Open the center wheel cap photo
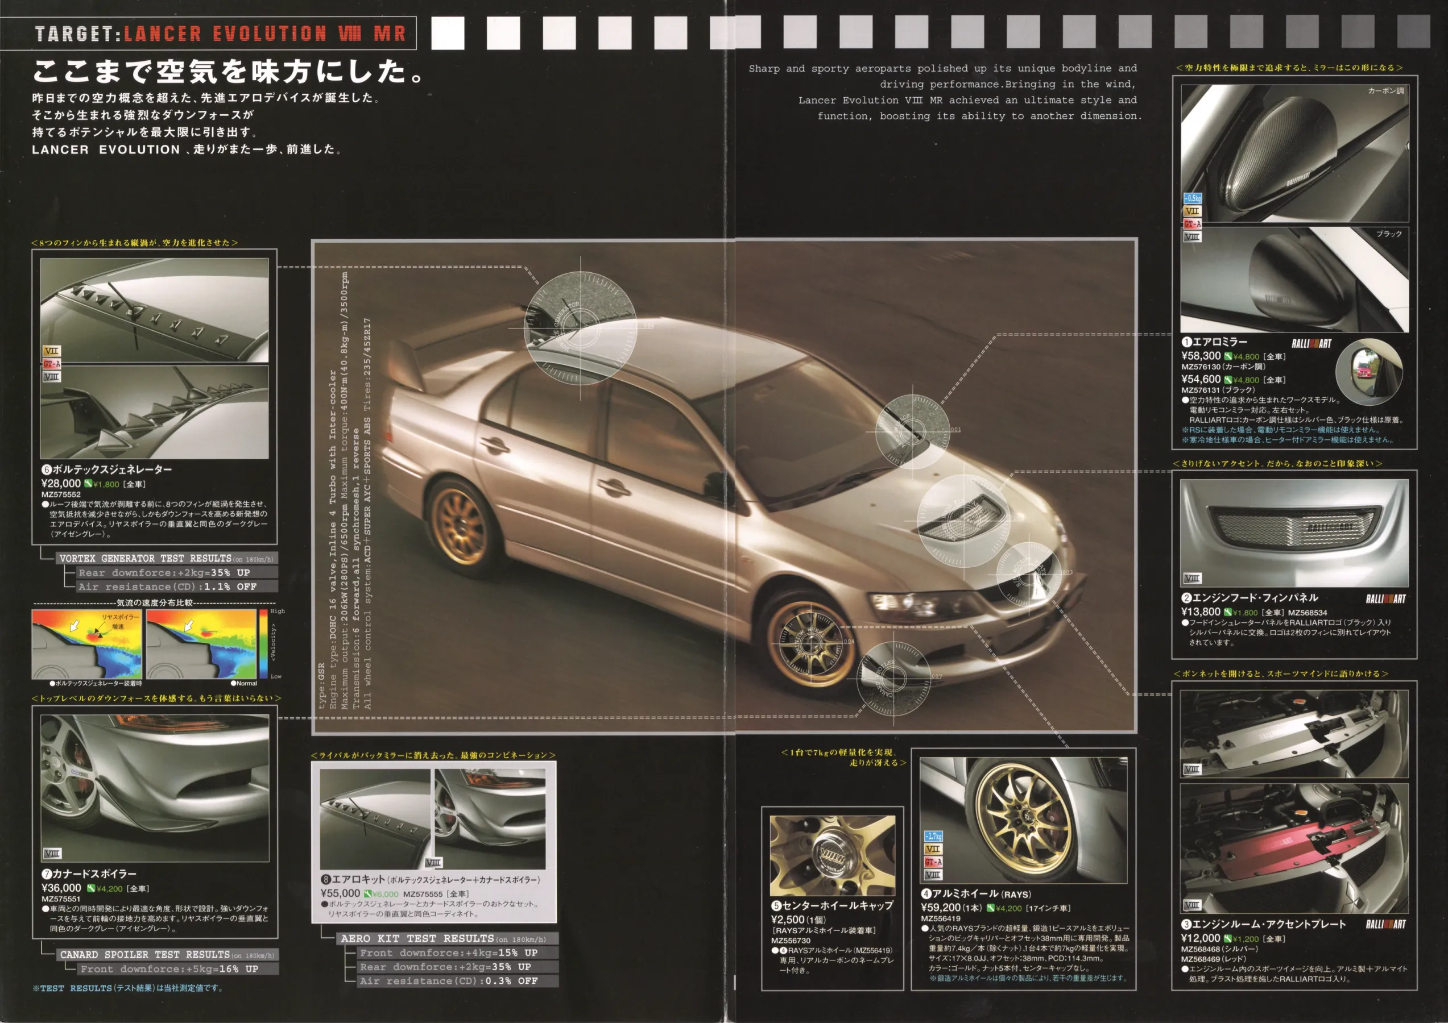The width and height of the screenshot is (1448, 1023). pyautogui.click(x=833, y=855)
